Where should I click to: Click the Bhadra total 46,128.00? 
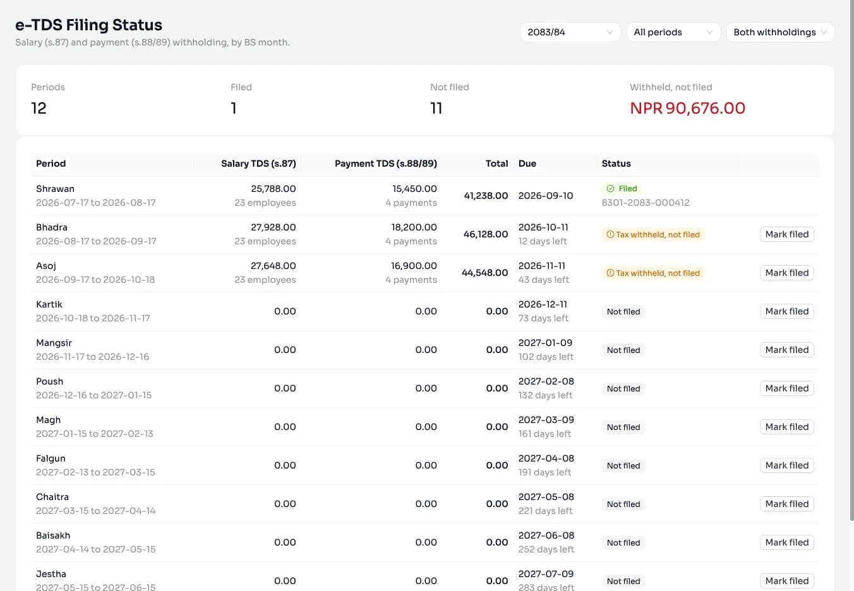[x=486, y=234]
